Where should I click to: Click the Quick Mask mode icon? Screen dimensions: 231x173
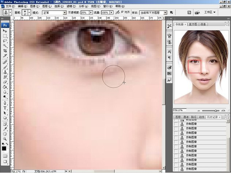pos(5,156)
